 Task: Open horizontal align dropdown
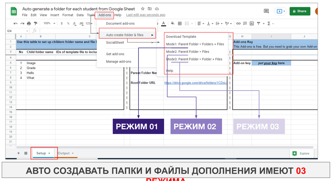click(x=200, y=24)
